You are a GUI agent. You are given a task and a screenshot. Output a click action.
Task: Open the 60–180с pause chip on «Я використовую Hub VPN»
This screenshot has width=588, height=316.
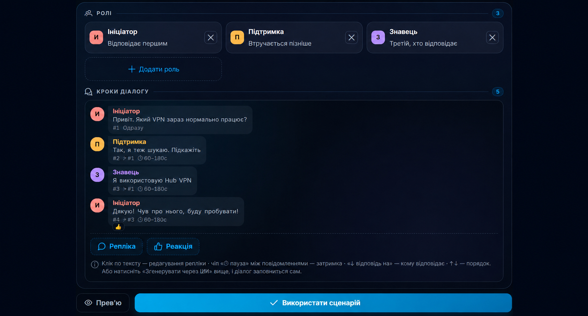pyautogui.click(x=152, y=189)
